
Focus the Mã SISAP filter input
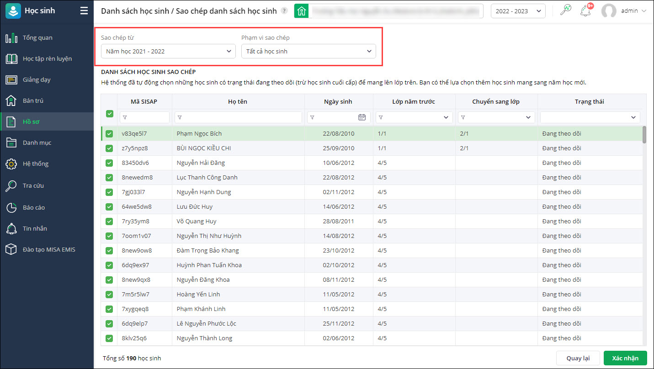coord(144,117)
